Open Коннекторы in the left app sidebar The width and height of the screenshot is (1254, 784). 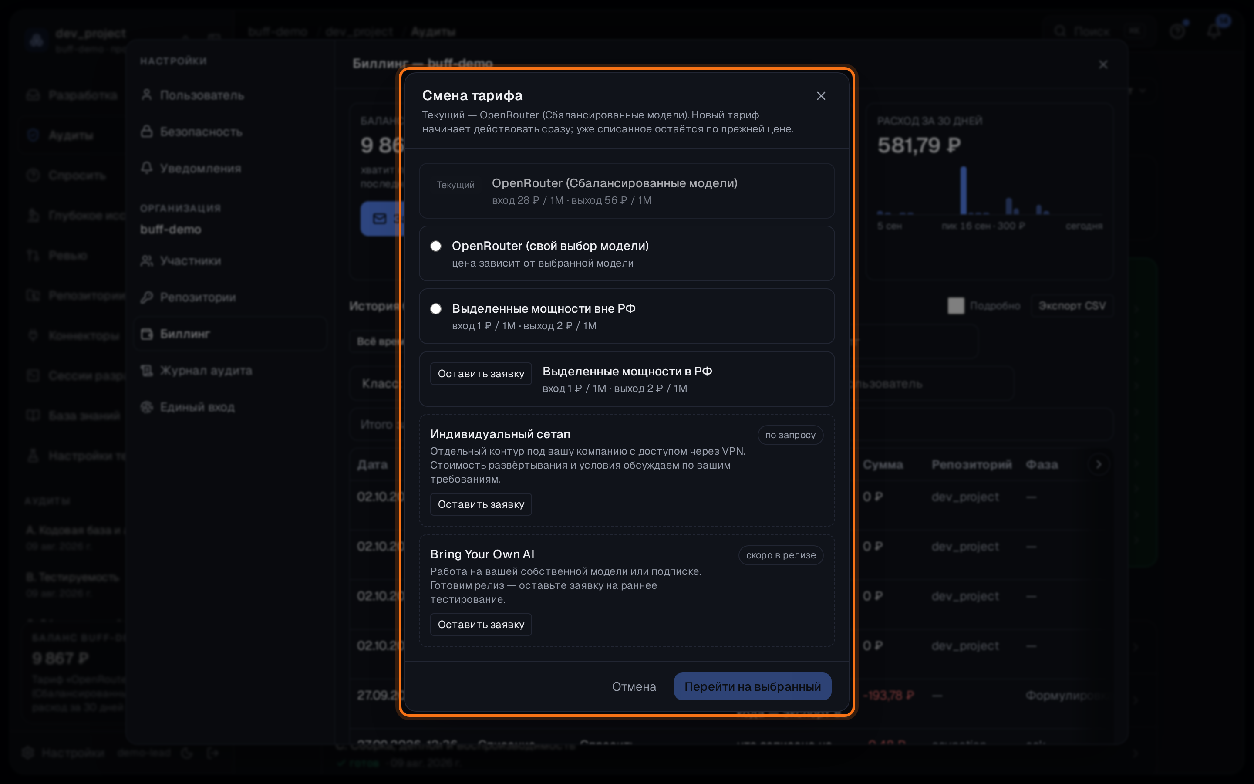pyautogui.click(x=84, y=335)
